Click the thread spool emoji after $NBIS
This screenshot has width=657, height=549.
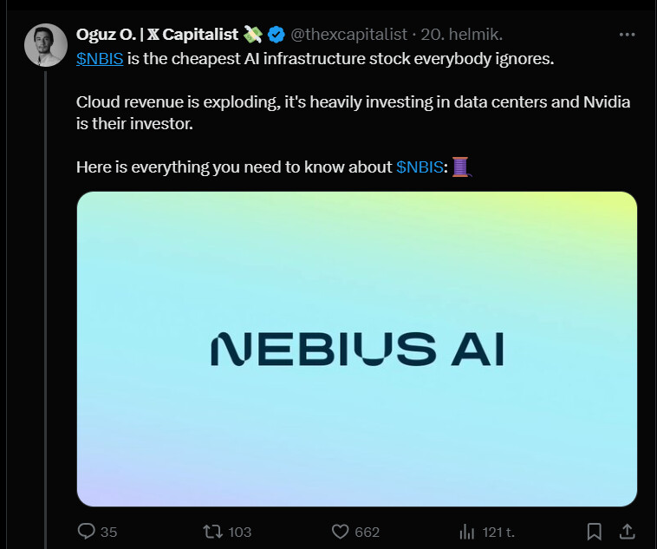coord(460,166)
